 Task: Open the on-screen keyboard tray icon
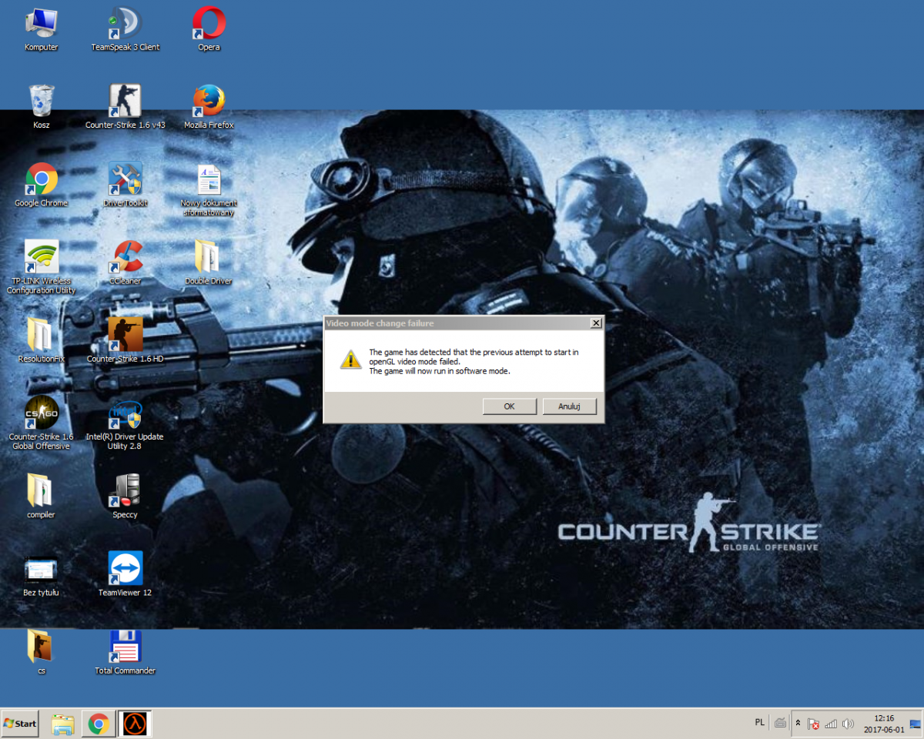pos(780,723)
